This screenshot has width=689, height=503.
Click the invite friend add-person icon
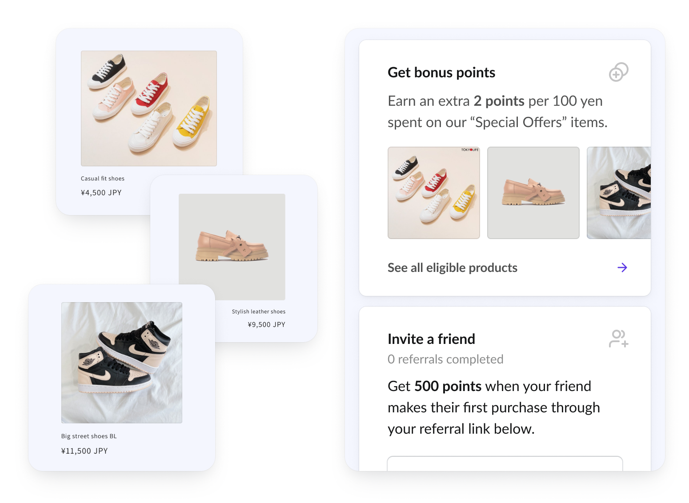coord(618,339)
